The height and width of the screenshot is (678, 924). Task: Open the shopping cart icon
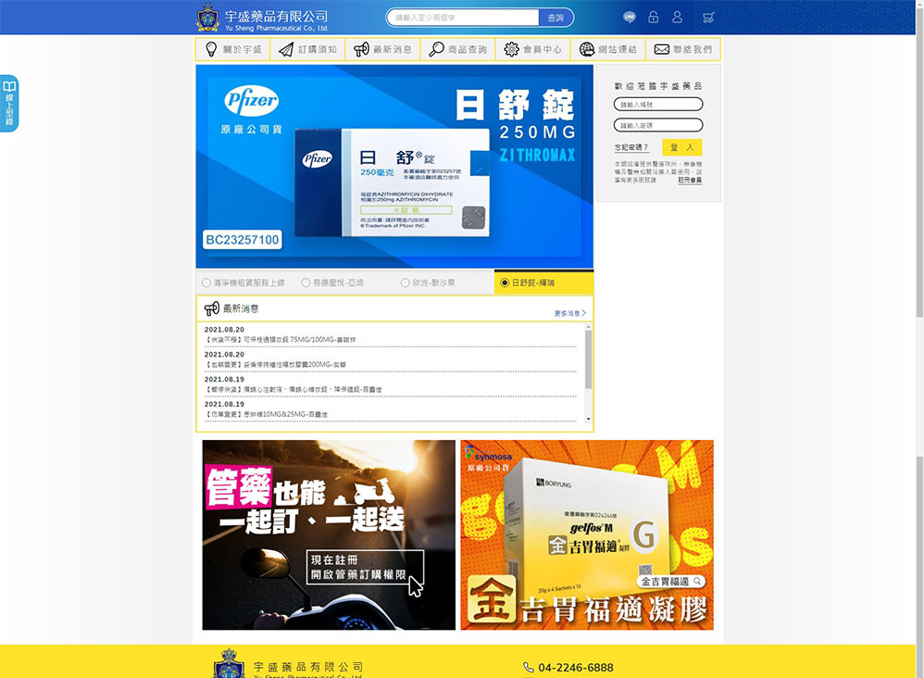(708, 18)
